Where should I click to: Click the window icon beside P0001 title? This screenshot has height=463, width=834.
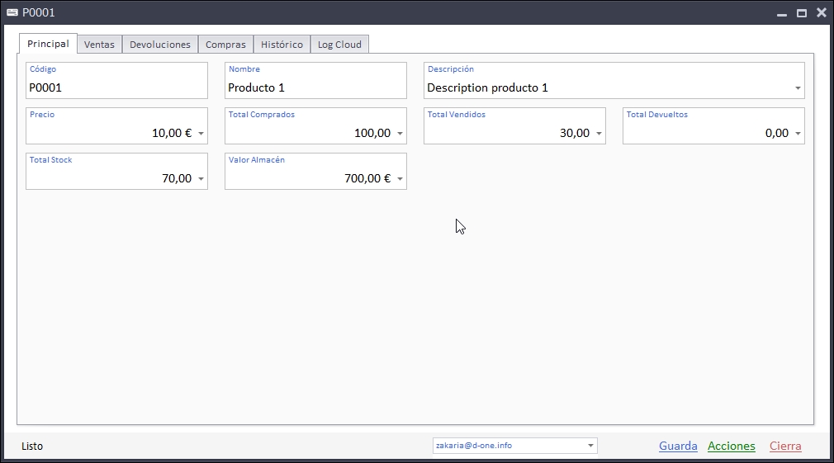[12, 12]
